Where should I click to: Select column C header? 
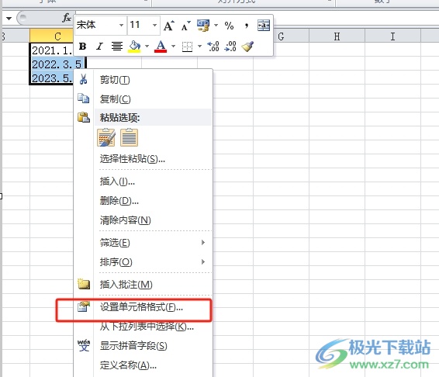pyautogui.click(x=52, y=36)
